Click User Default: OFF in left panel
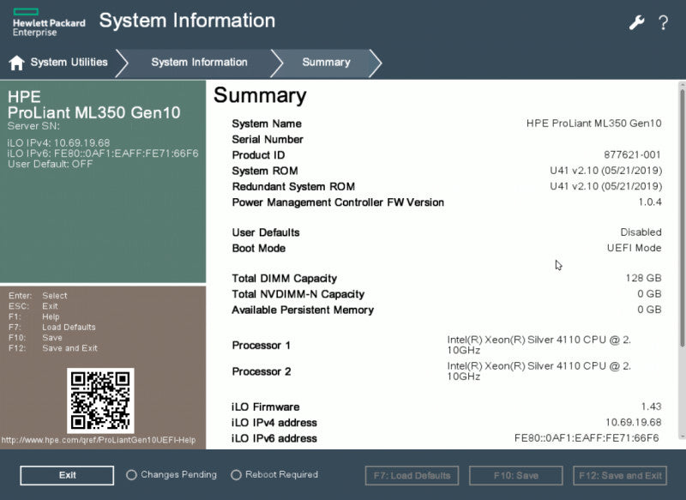The height and width of the screenshot is (500, 686). point(50,164)
